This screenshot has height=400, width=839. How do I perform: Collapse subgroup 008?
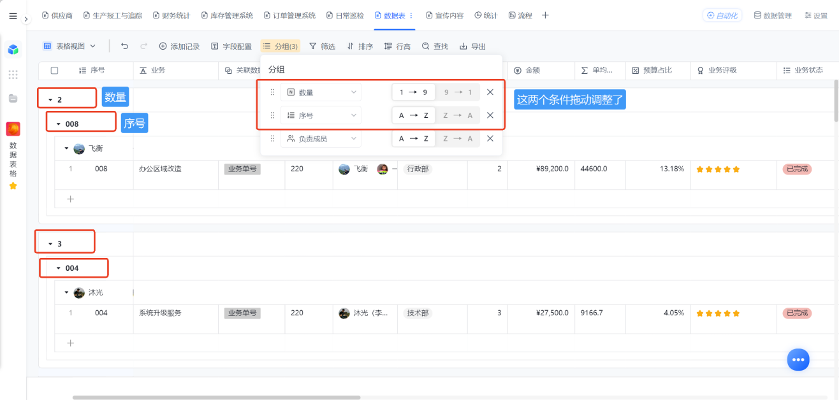pos(59,124)
